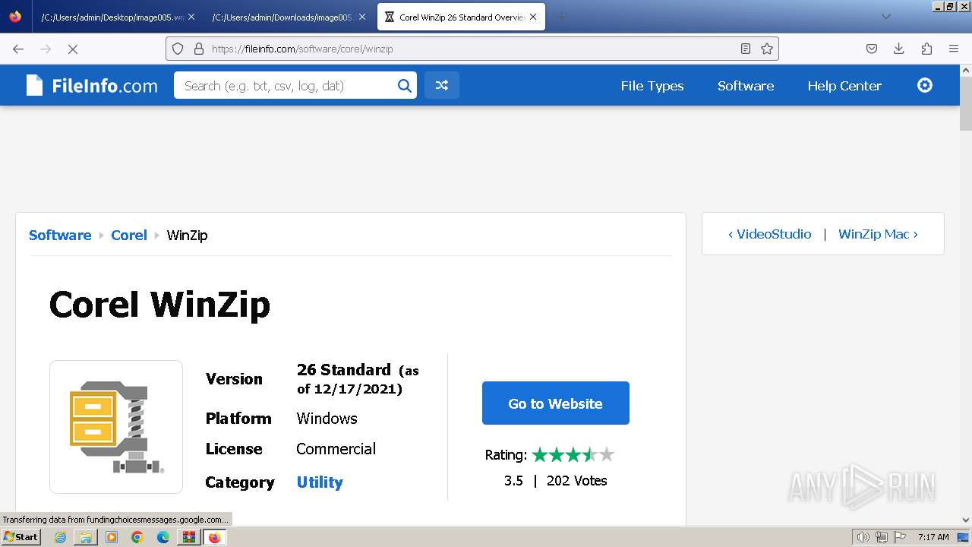Stop the page from loading
This screenshot has width=972, height=547.
click(73, 49)
